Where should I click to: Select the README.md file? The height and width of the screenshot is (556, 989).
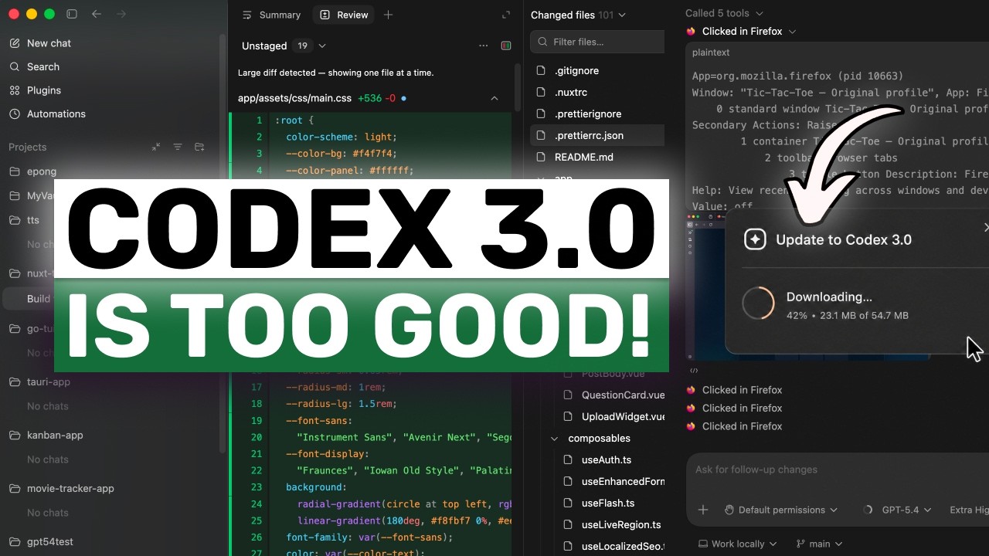coord(583,157)
